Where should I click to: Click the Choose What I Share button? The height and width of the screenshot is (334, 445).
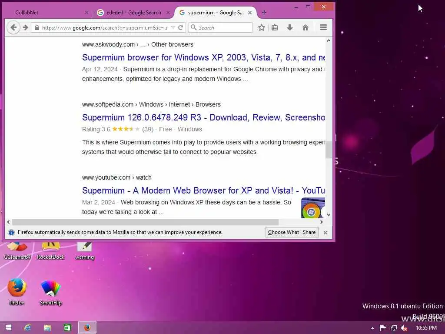point(292,232)
